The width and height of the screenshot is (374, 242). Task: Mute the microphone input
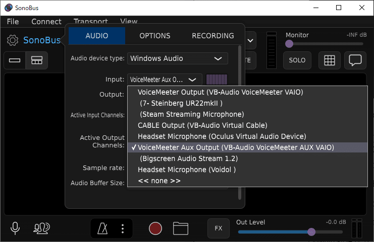(15, 228)
